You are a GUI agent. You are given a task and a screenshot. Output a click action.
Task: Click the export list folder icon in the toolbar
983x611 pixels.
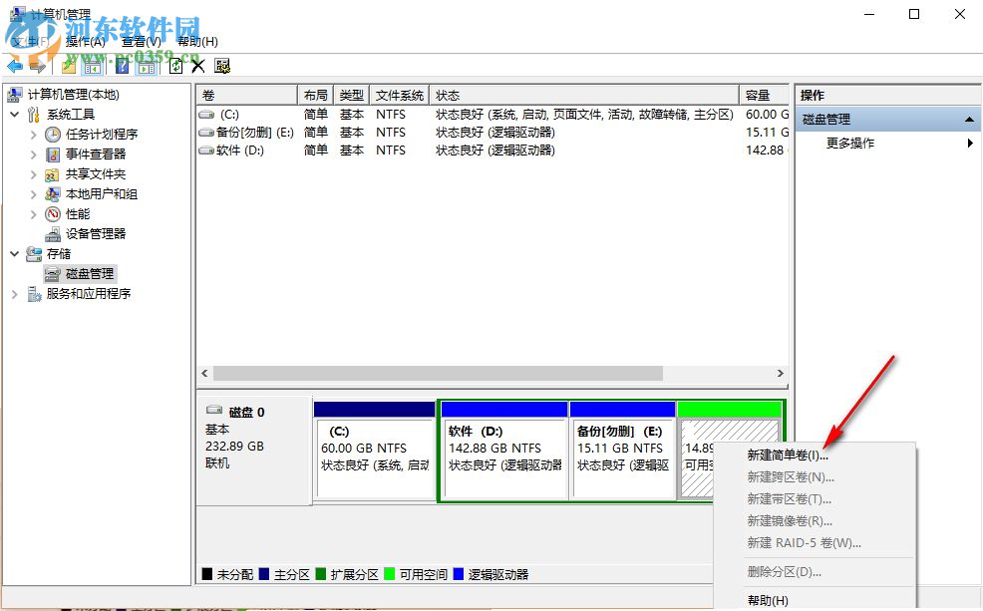coord(67,66)
